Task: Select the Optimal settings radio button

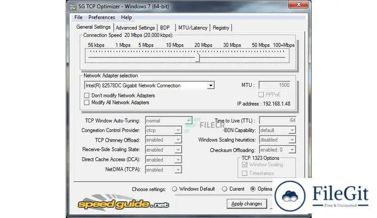Action: [x=253, y=189]
